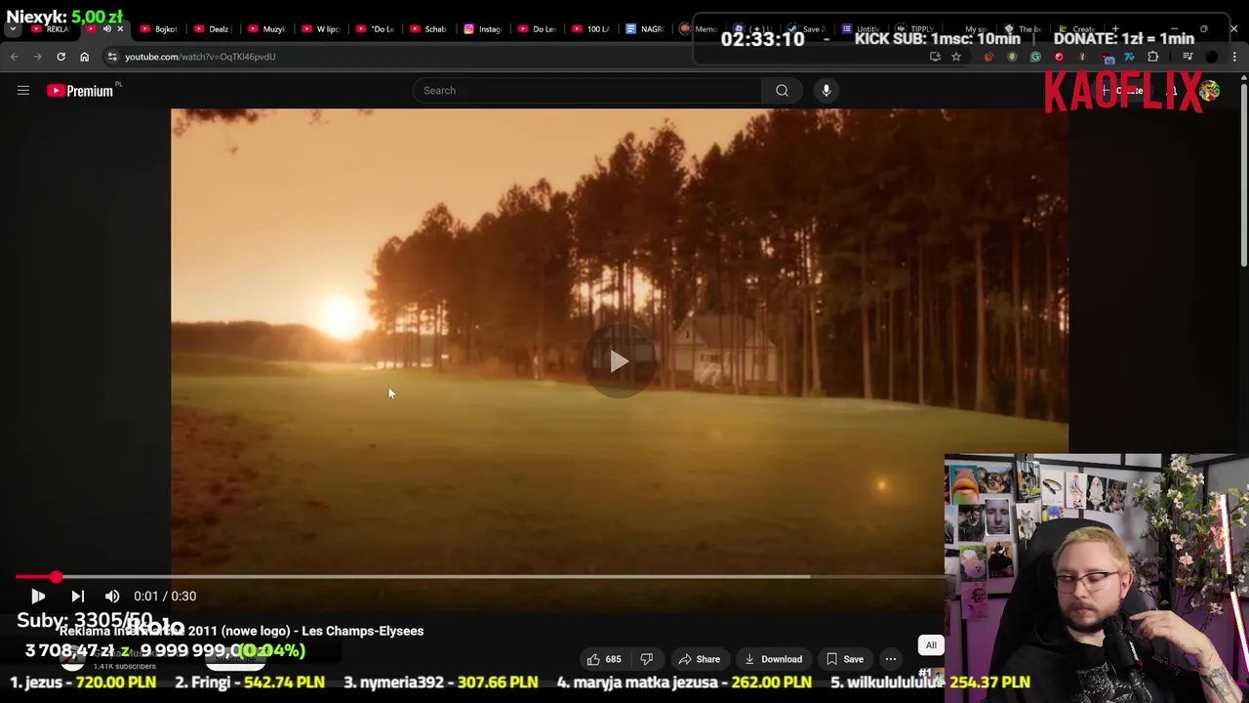Open the Share dialog

coord(699,659)
